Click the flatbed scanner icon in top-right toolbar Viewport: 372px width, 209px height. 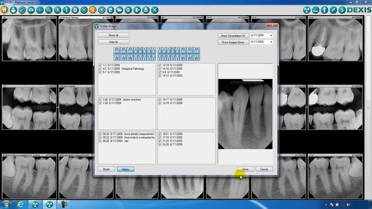point(316,10)
